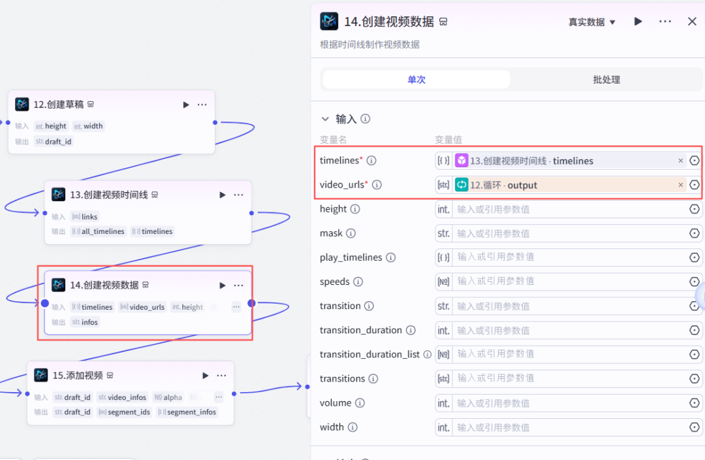
Task: Click the transitions value input field
Action: point(570,379)
